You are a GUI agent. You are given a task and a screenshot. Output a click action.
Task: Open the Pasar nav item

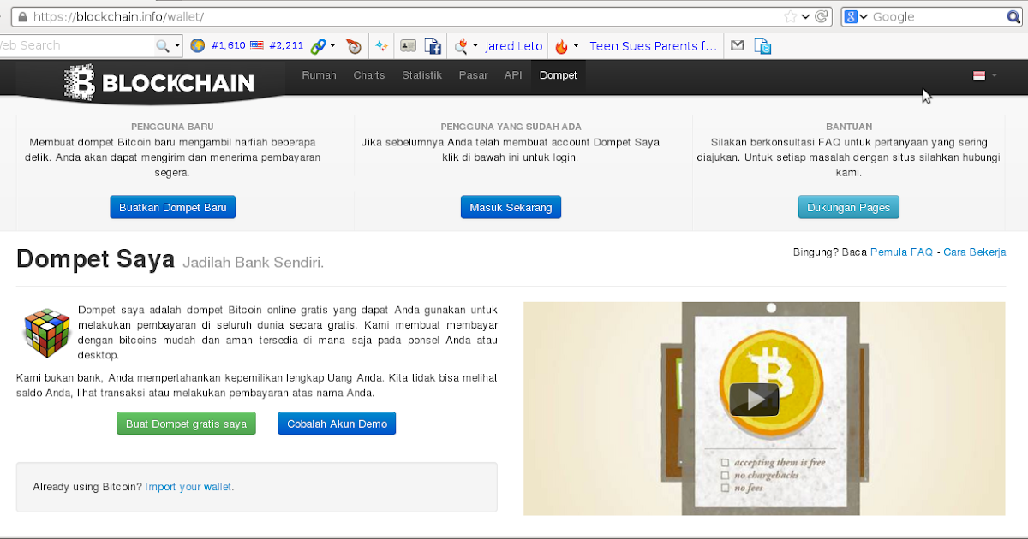(473, 75)
